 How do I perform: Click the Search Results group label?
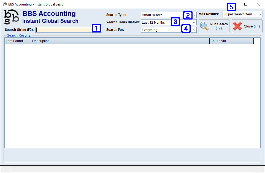[x=19, y=35]
